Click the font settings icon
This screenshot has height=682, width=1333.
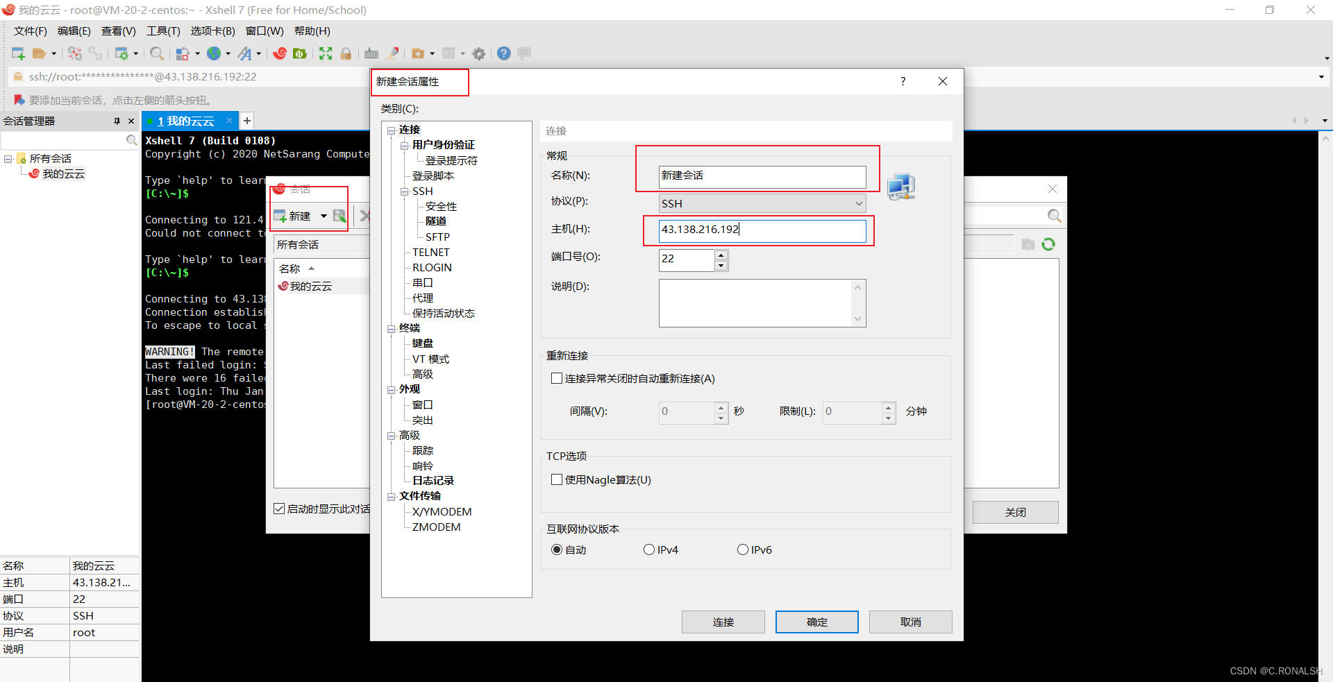[245, 53]
